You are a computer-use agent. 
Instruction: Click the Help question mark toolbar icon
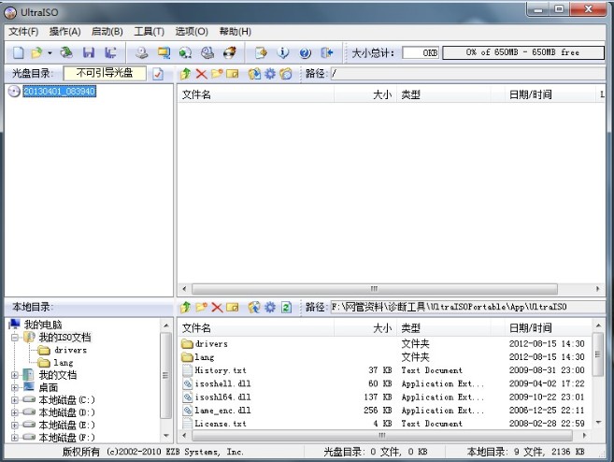click(x=305, y=53)
